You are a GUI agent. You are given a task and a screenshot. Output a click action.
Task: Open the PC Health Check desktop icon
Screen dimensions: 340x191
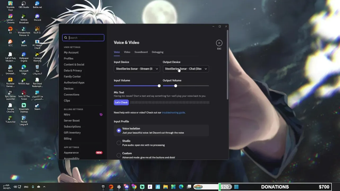(x=37, y=44)
